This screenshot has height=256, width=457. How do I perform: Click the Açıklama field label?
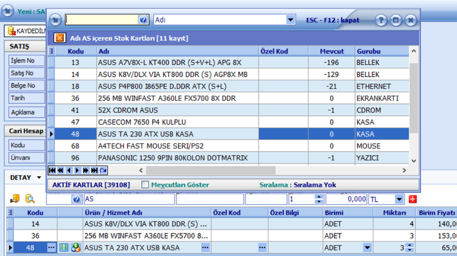[27, 112]
